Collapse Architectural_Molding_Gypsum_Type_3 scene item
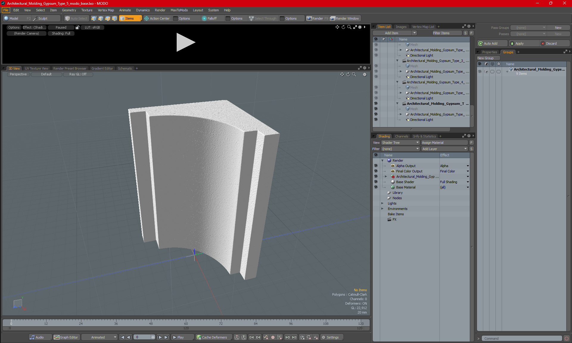572x343 pixels. [397, 61]
